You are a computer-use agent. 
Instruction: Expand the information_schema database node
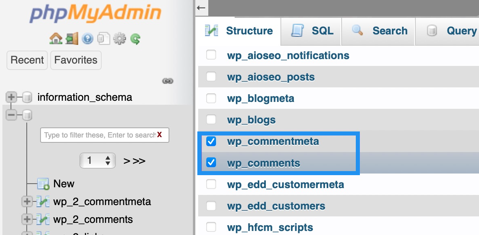point(11,97)
